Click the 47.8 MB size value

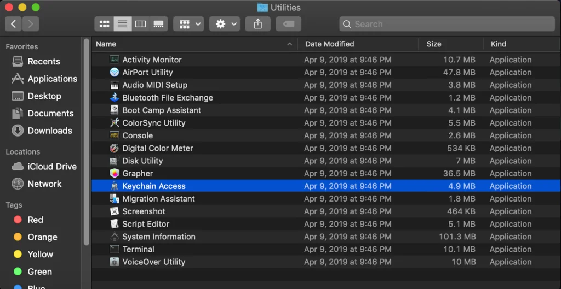tap(460, 73)
